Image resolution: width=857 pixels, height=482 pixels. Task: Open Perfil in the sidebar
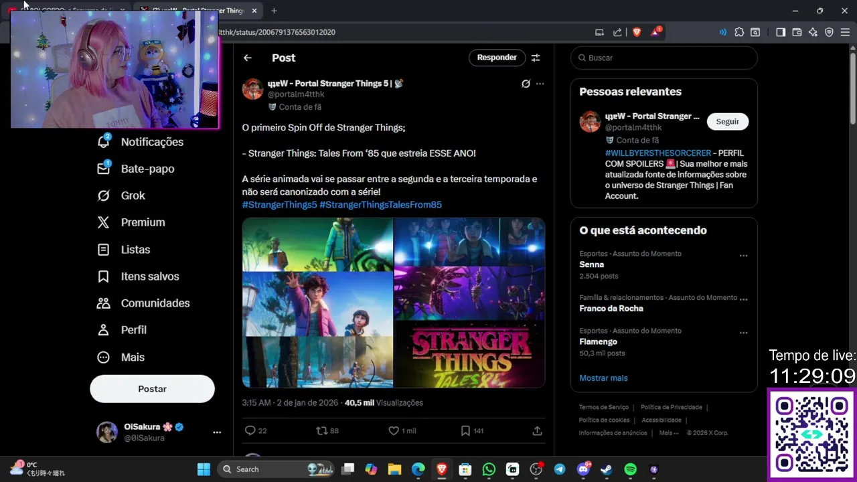[122, 330]
